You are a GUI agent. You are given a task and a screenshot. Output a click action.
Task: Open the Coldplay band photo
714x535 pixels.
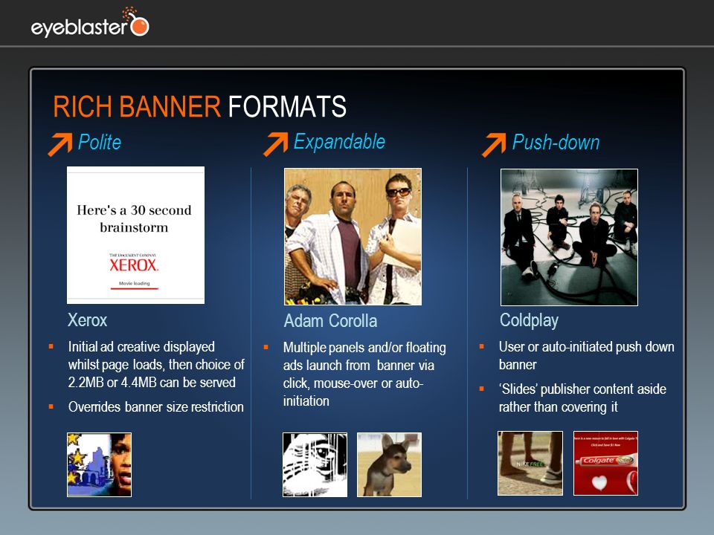point(569,237)
